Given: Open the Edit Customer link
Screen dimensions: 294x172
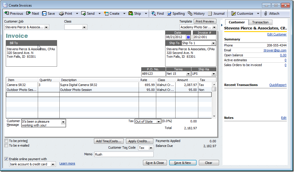Looking at the screenshot, I should point(277,34).
